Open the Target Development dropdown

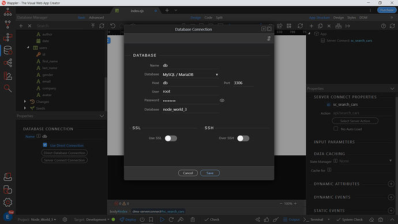pos(92,219)
